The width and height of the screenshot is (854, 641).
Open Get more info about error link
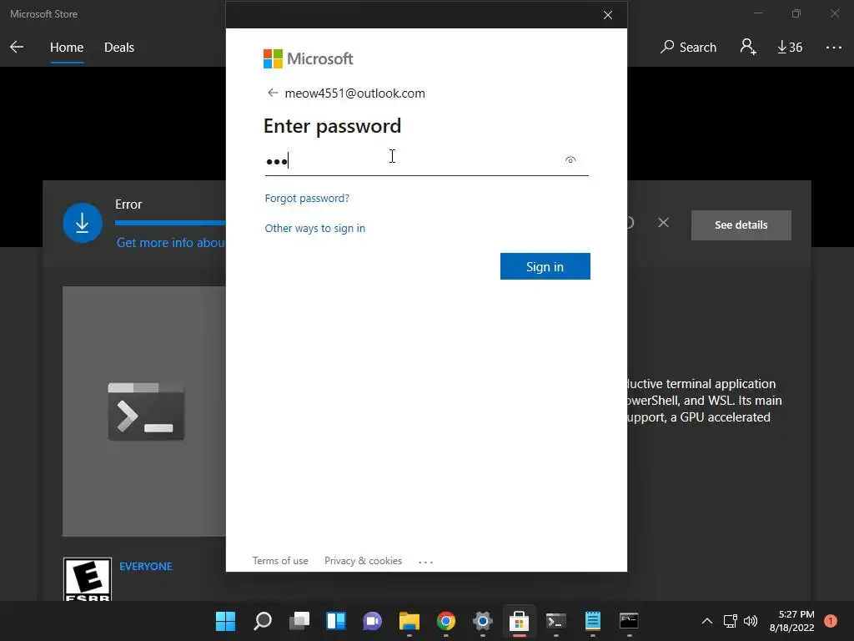pos(171,243)
